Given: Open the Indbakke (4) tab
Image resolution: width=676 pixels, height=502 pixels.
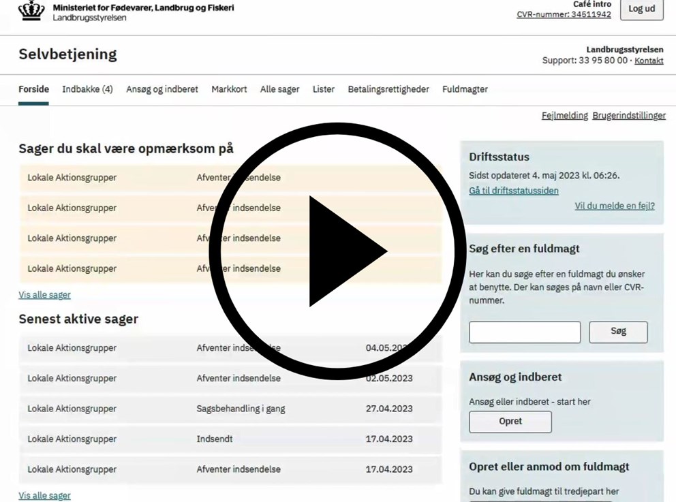Looking at the screenshot, I should tap(87, 89).
